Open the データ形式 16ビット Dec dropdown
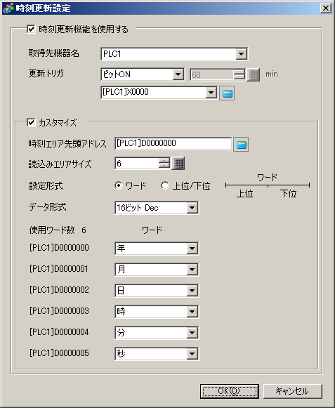 [192, 208]
